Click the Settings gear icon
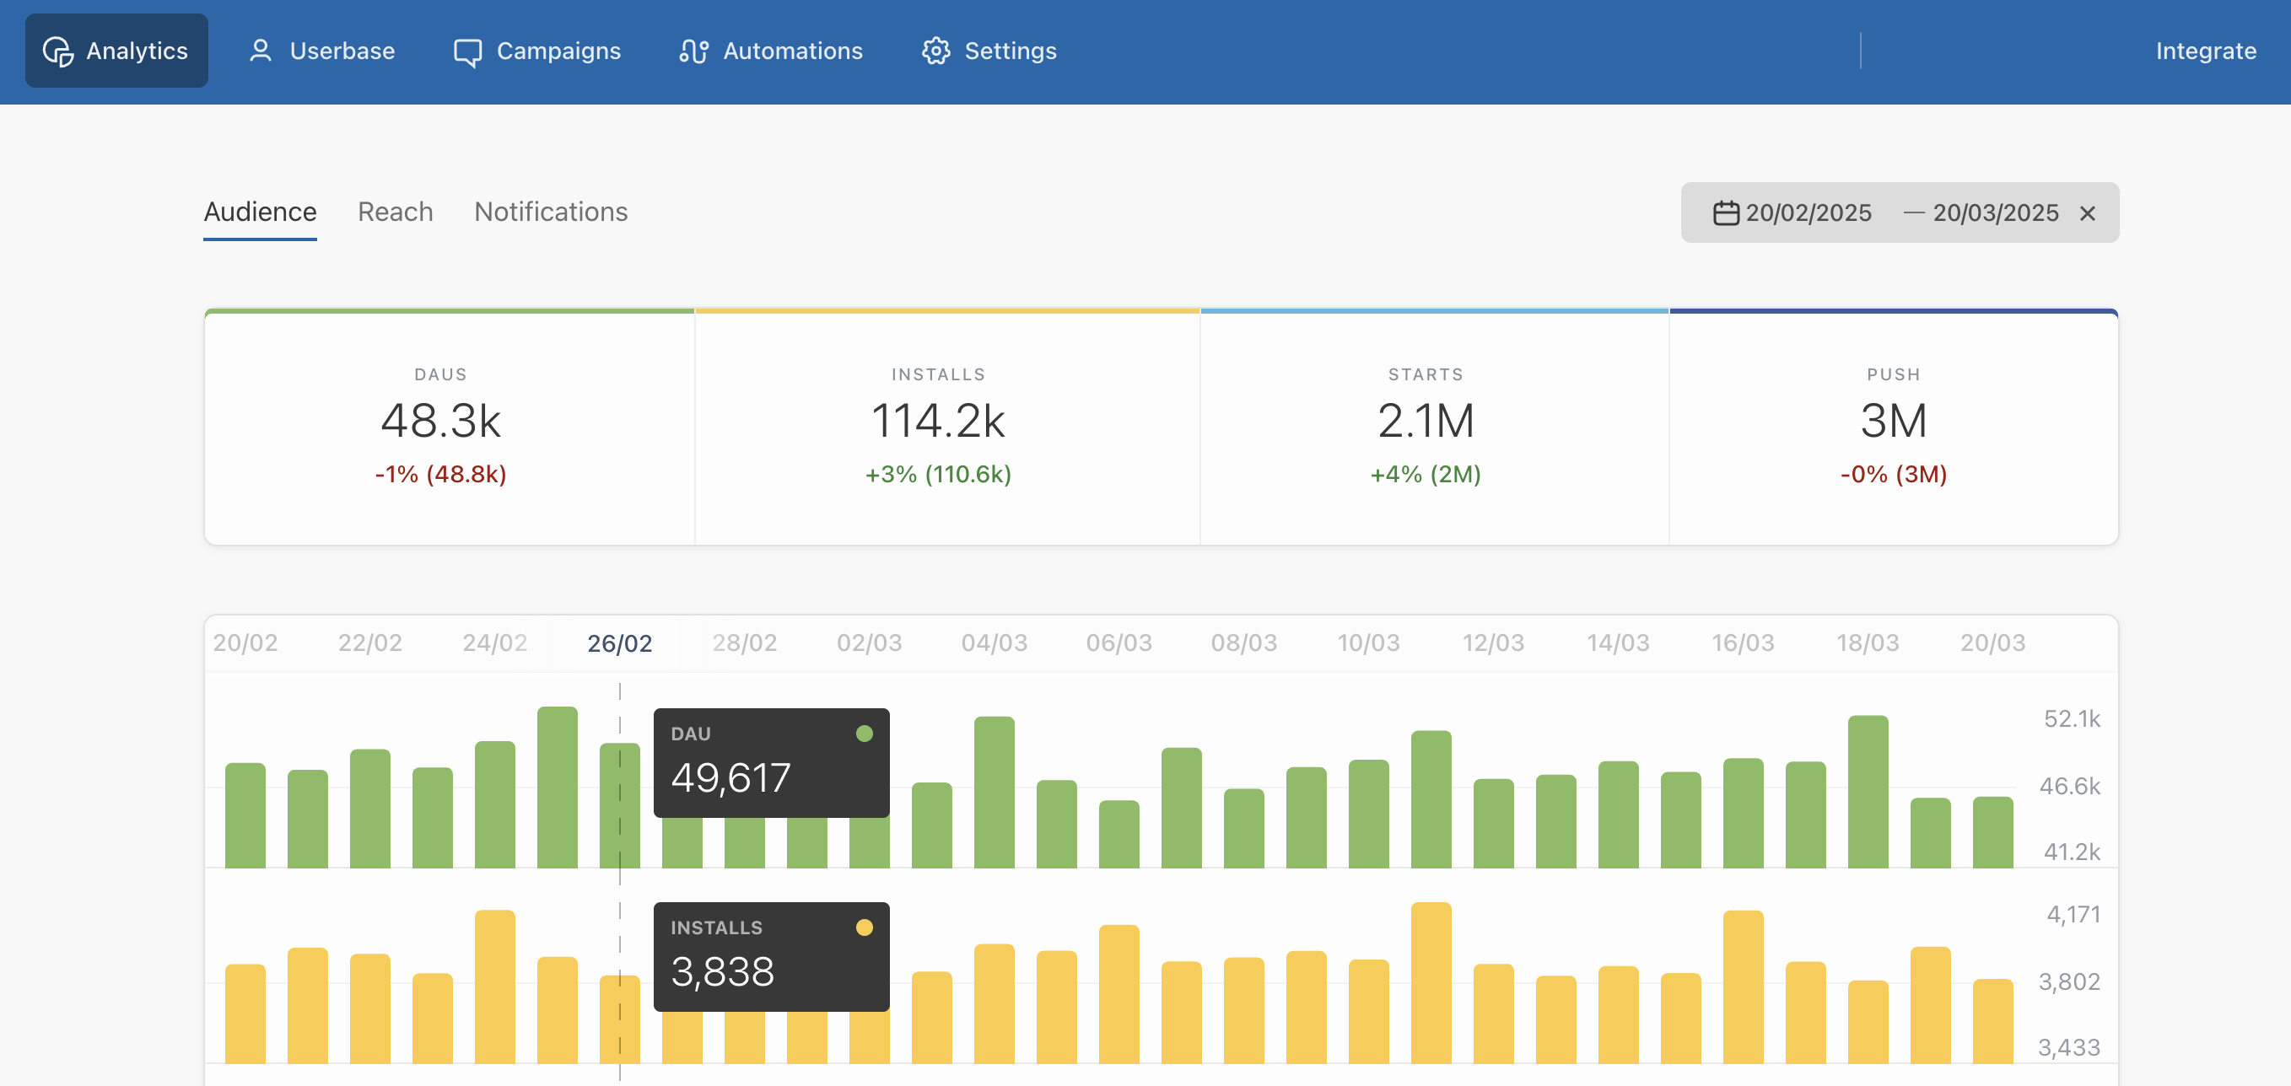 pyautogui.click(x=935, y=51)
